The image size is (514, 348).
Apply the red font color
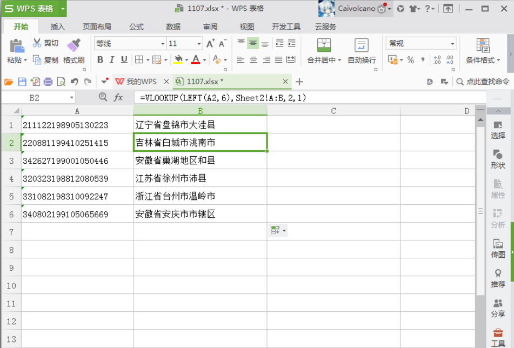(x=196, y=59)
